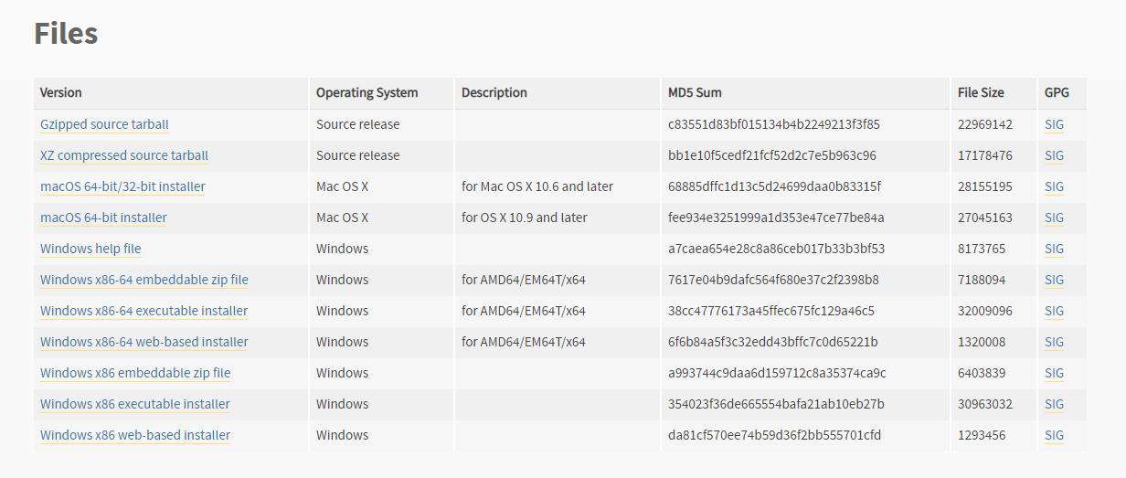The height and width of the screenshot is (478, 1126).
Task: Get the Windows x86-64 executable installer
Action: pyautogui.click(x=144, y=311)
